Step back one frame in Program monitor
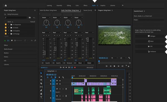167x102 pixels. 110,66
